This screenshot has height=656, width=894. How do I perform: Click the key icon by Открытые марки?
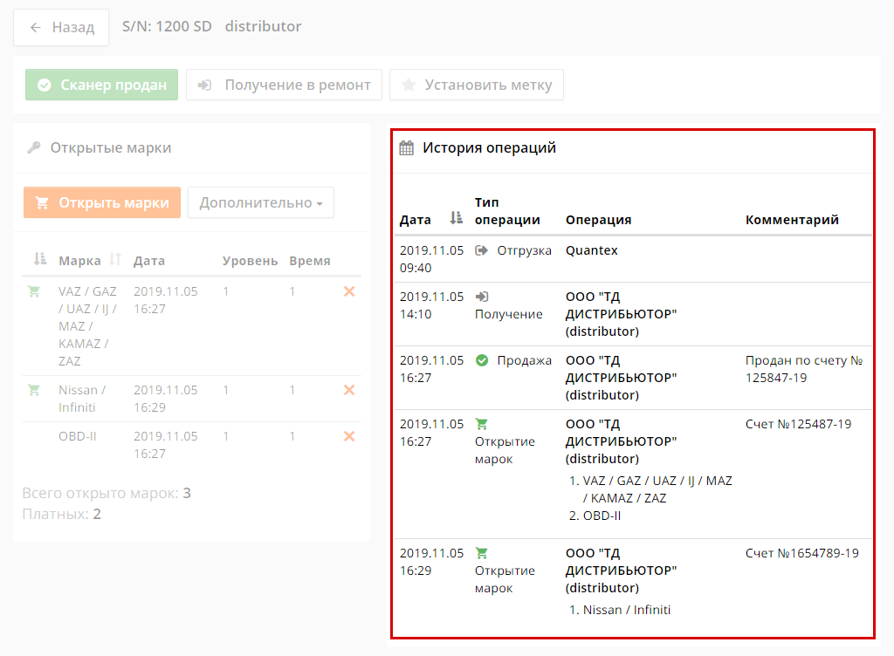34,147
